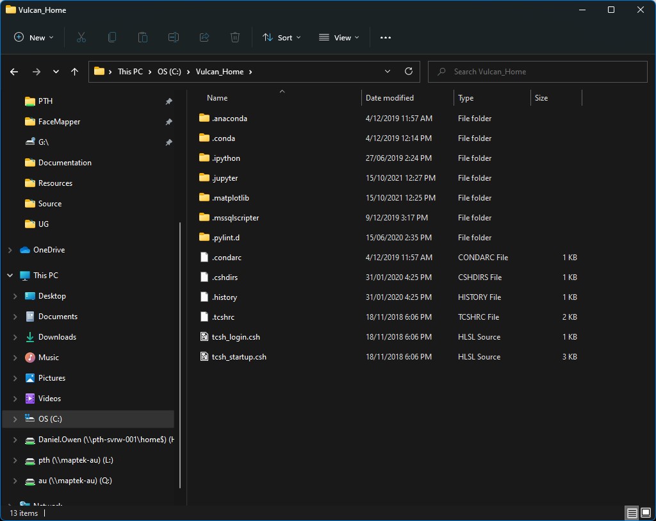Image resolution: width=656 pixels, height=521 pixels.
Task: Switch to Large icons view in status bar
Action: [x=645, y=513]
